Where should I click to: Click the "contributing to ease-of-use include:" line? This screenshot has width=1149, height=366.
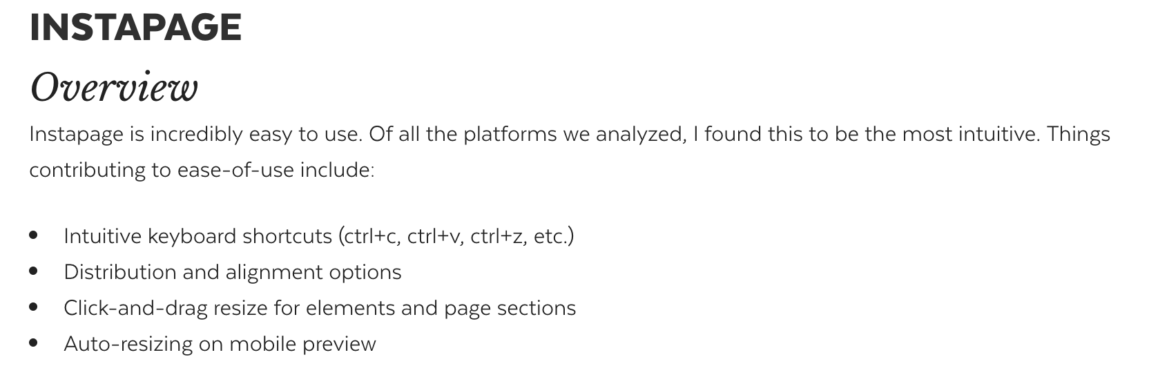coord(202,170)
